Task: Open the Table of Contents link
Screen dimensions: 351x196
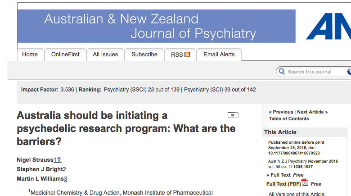Action: pos(289,119)
